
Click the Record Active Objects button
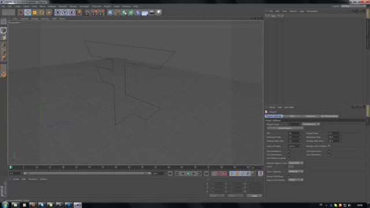coord(214,173)
